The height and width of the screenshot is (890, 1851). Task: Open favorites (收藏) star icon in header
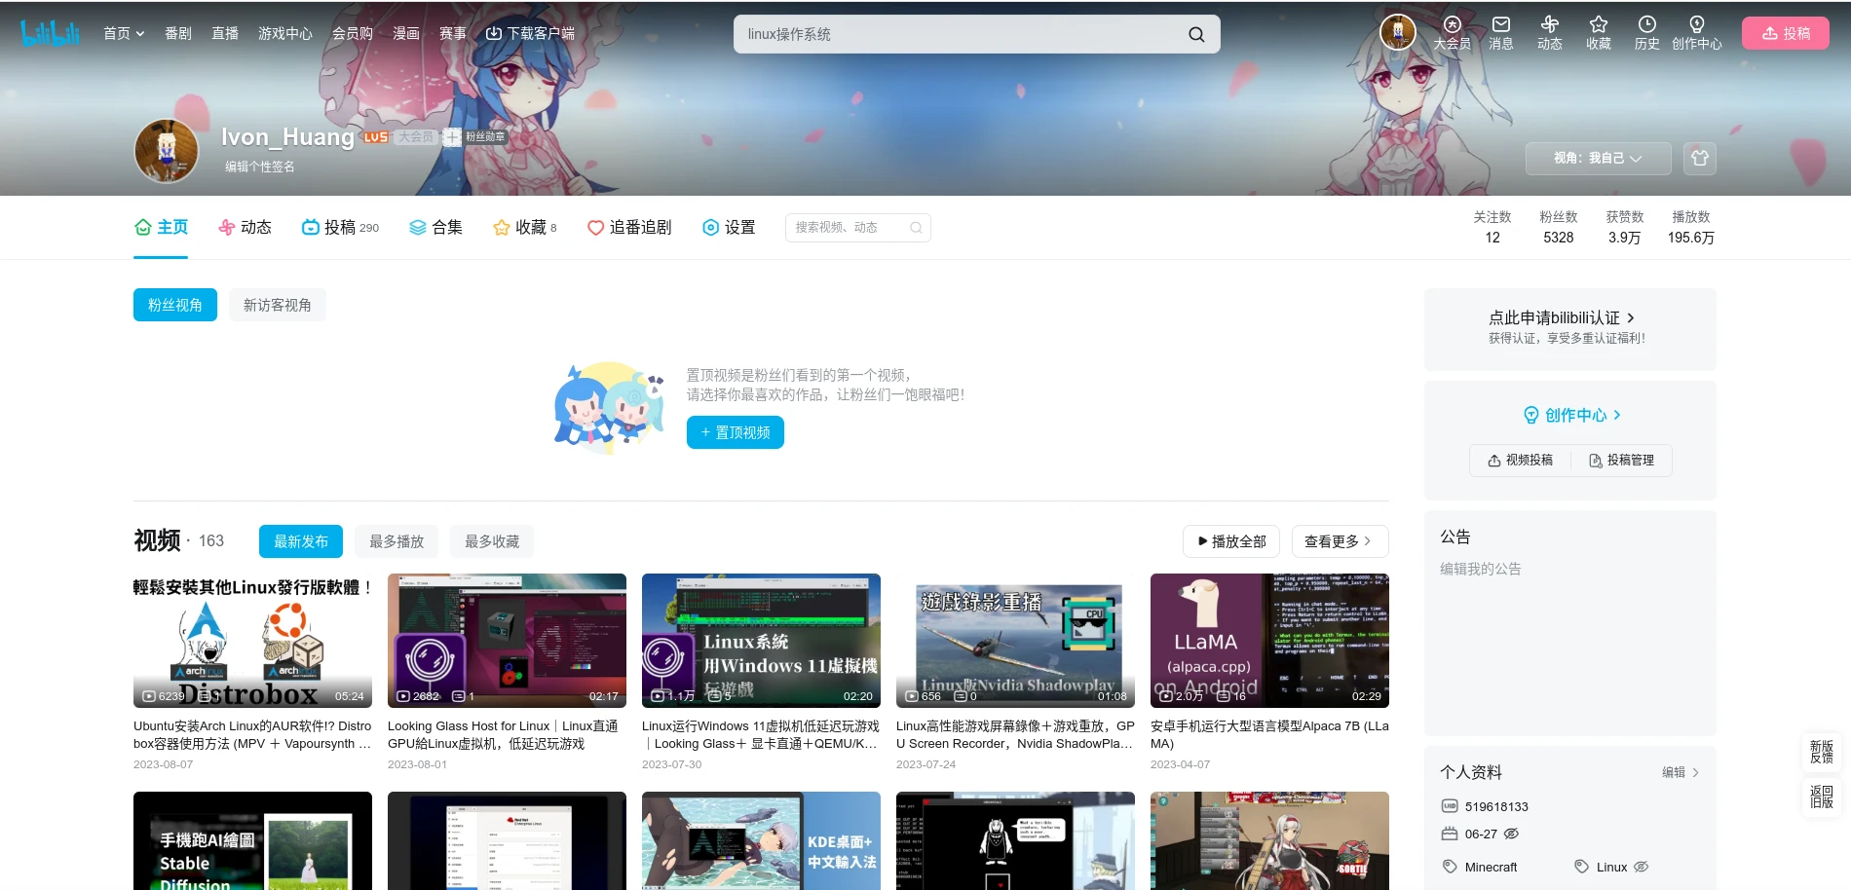(x=1598, y=25)
